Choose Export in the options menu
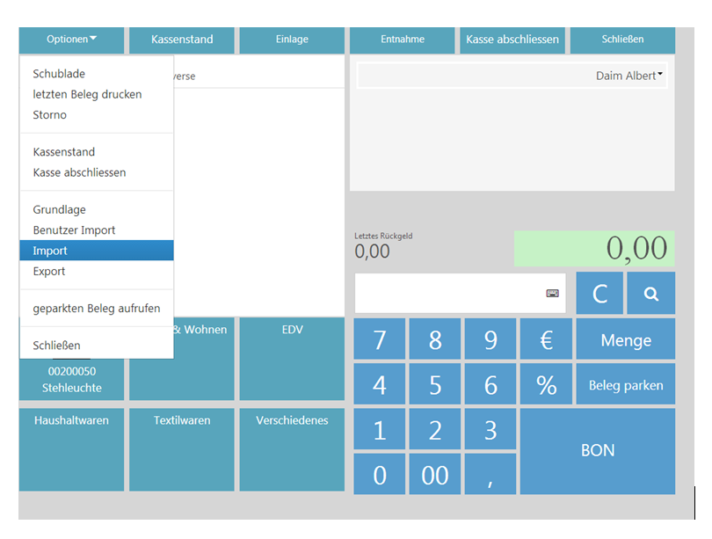 click(x=49, y=272)
